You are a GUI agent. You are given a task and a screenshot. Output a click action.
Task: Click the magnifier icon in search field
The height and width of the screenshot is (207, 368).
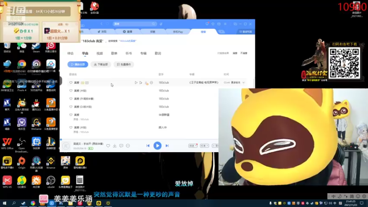coord(153,24)
